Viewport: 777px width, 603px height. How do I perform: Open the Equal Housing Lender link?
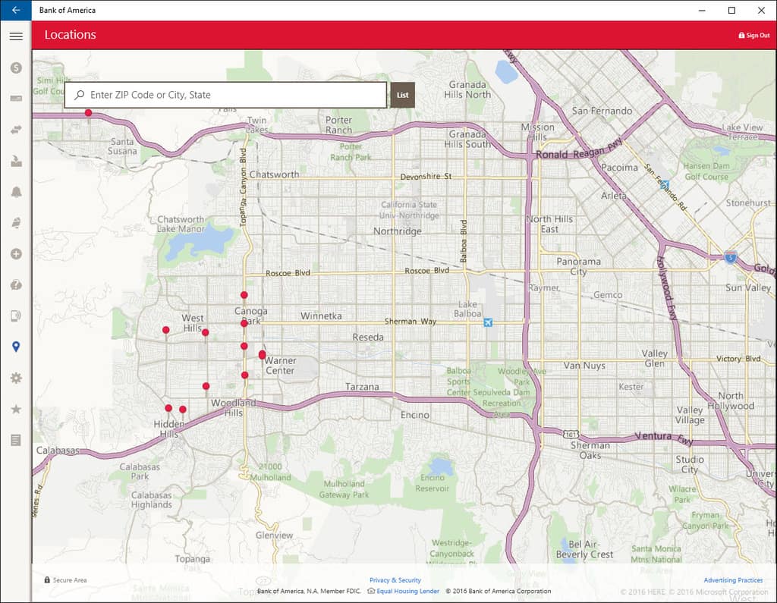click(407, 591)
